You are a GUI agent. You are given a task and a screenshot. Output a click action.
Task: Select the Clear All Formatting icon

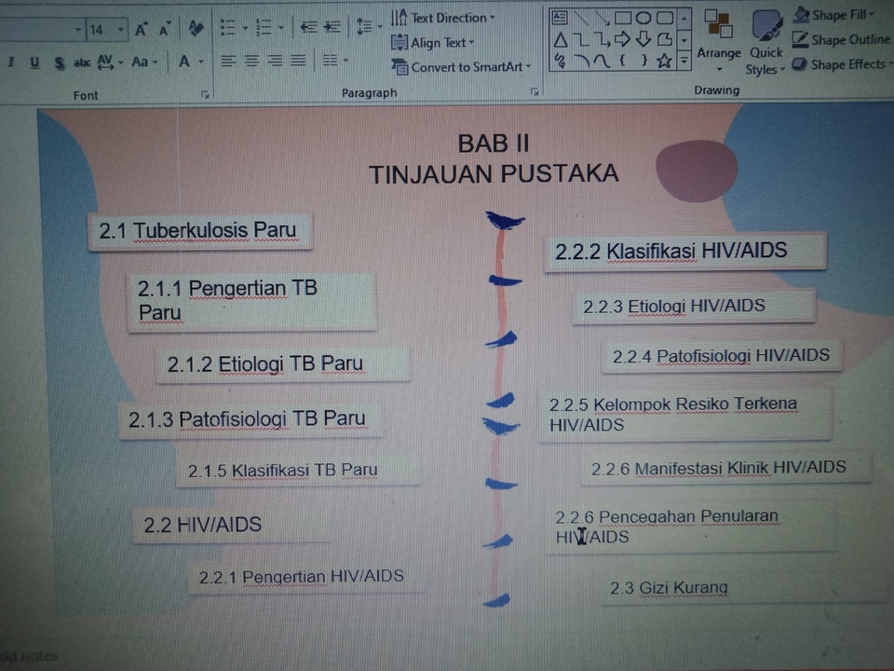196,29
